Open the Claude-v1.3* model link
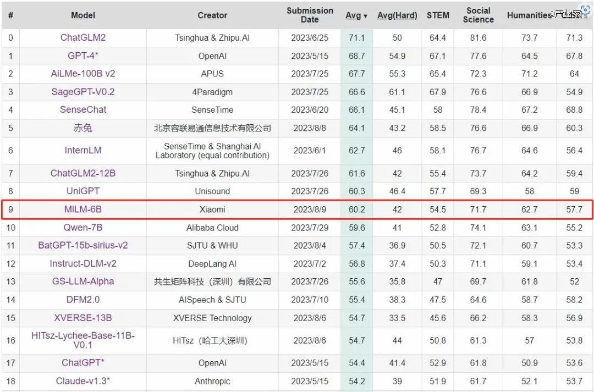 click(x=83, y=380)
